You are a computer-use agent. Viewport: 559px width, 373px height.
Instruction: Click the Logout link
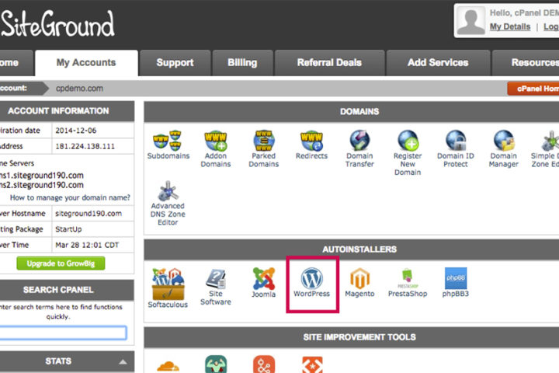(551, 26)
